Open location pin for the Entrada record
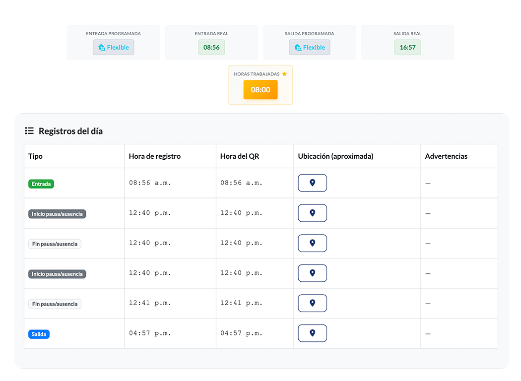The height and width of the screenshot is (381, 521). (x=312, y=183)
